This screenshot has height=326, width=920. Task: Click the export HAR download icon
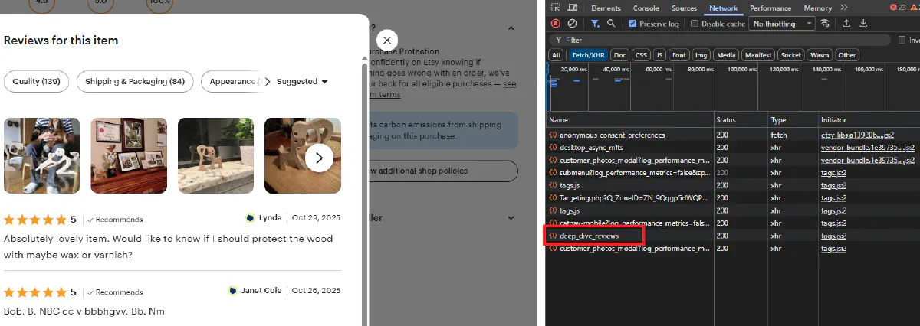tap(863, 24)
